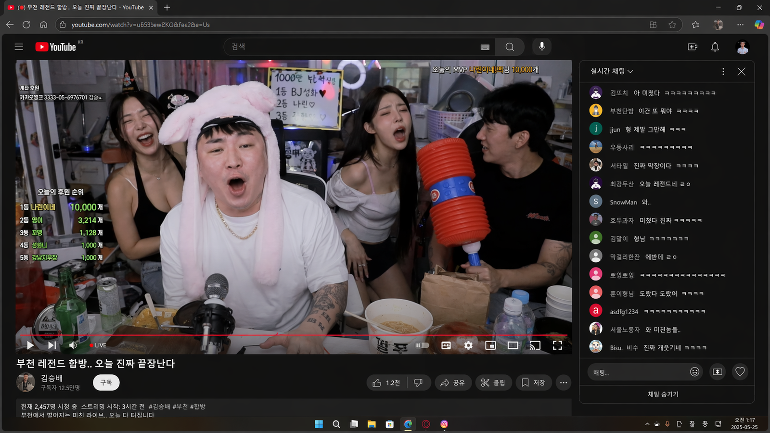Open video settings gear
The height and width of the screenshot is (433, 770).
pos(468,345)
